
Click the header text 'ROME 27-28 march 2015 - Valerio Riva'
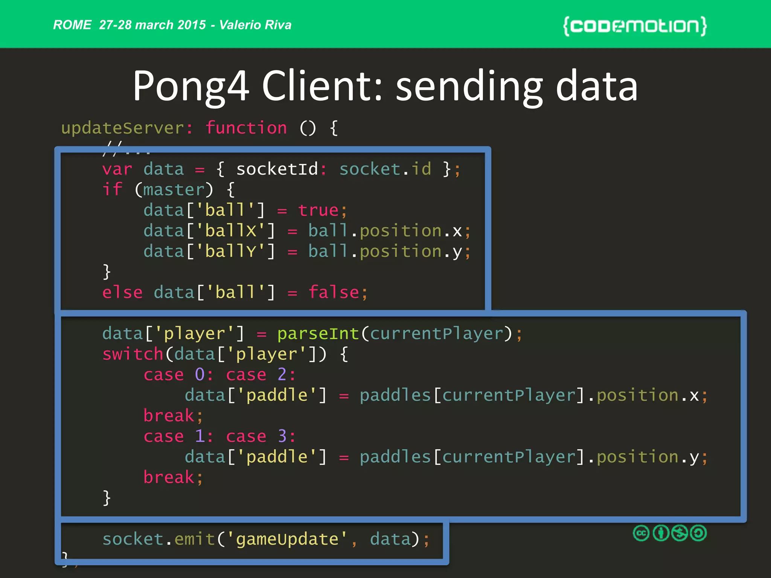(x=172, y=25)
